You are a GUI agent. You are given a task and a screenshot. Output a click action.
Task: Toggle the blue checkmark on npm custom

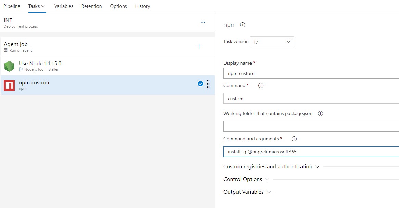pyautogui.click(x=200, y=84)
